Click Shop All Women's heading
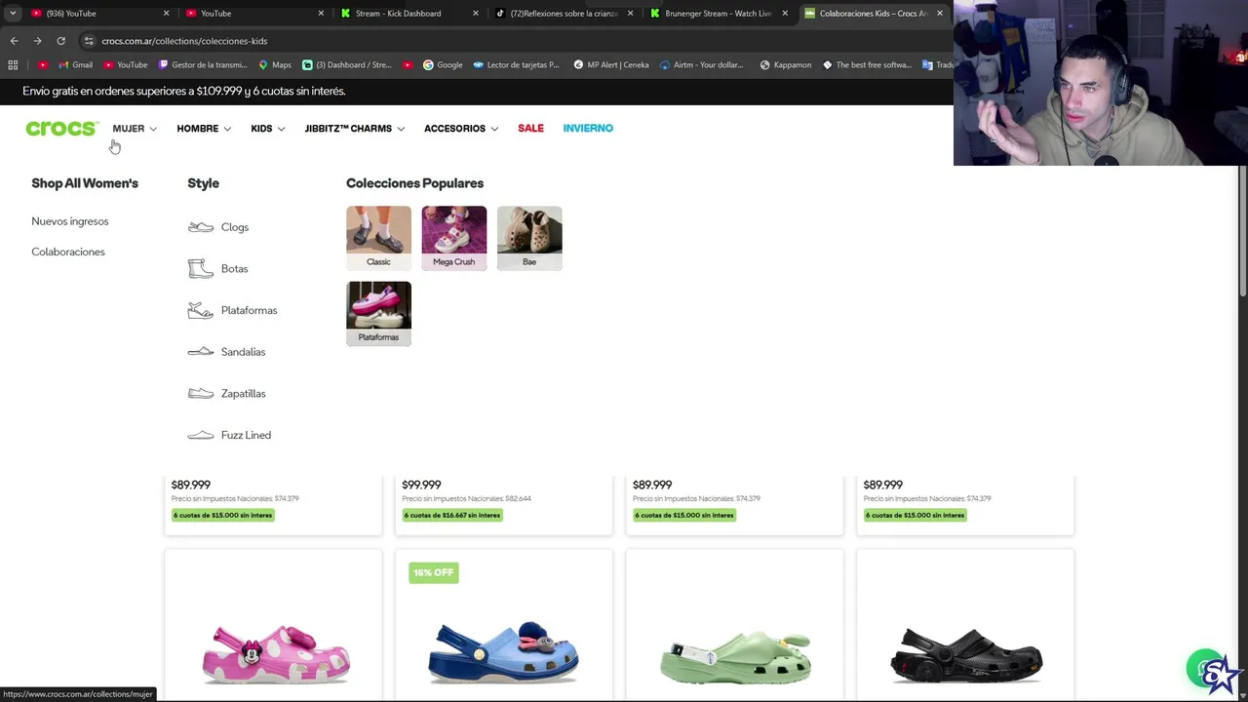This screenshot has width=1248, height=702. (x=85, y=183)
